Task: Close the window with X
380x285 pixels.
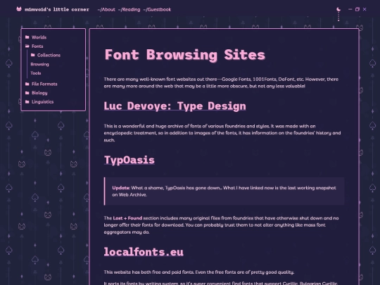Action: tap(365, 9)
